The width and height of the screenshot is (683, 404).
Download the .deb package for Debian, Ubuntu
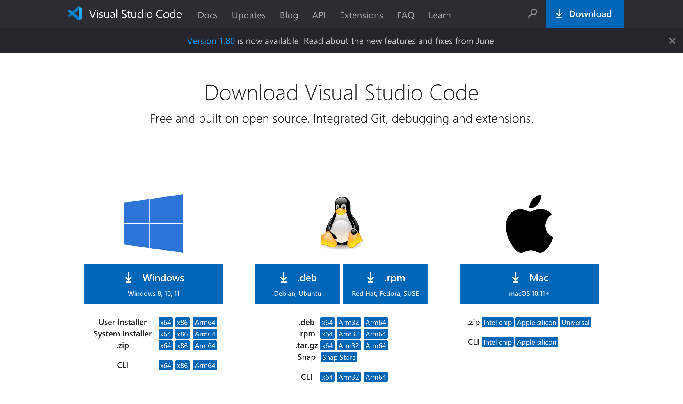click(x=298, y=284)
